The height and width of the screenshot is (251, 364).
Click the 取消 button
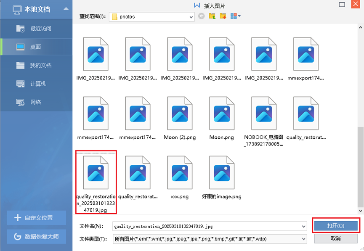coord(335,238)
